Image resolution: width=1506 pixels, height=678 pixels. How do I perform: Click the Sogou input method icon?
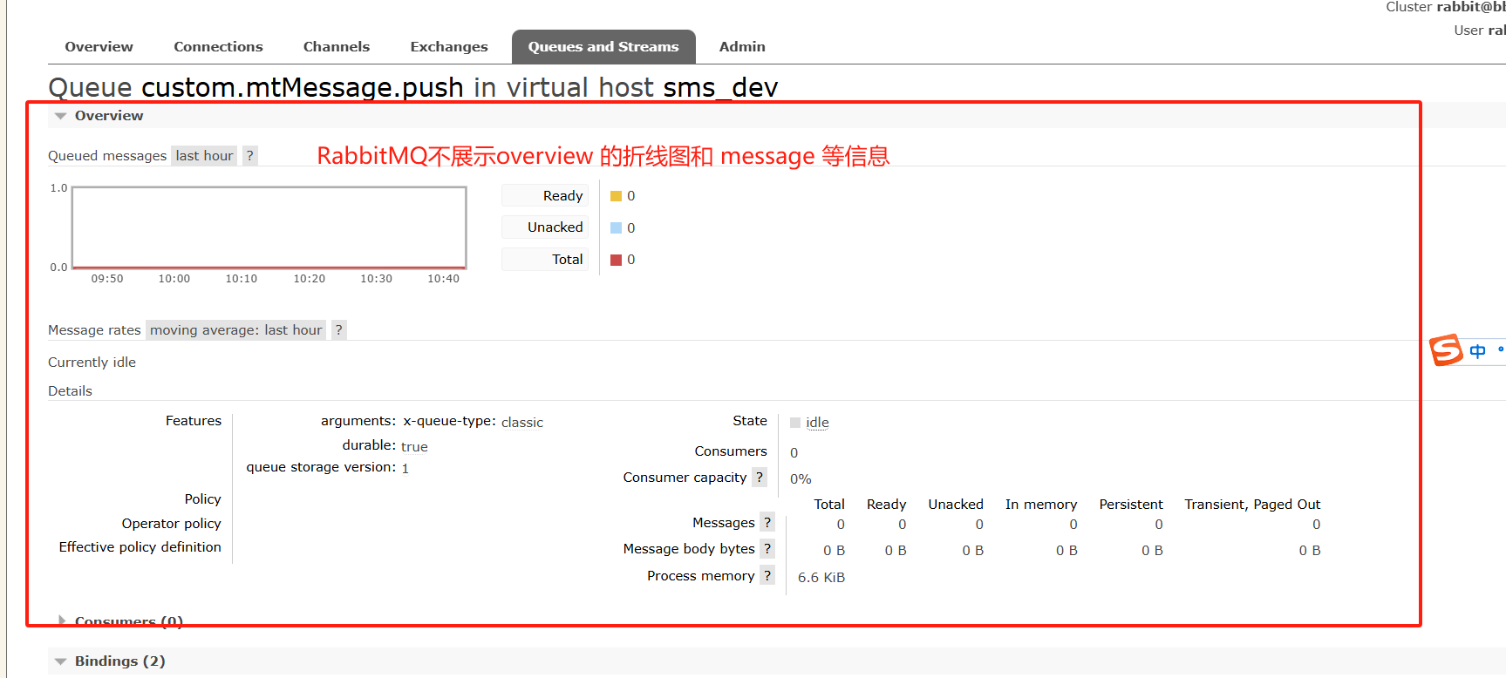pos(1446,350)
